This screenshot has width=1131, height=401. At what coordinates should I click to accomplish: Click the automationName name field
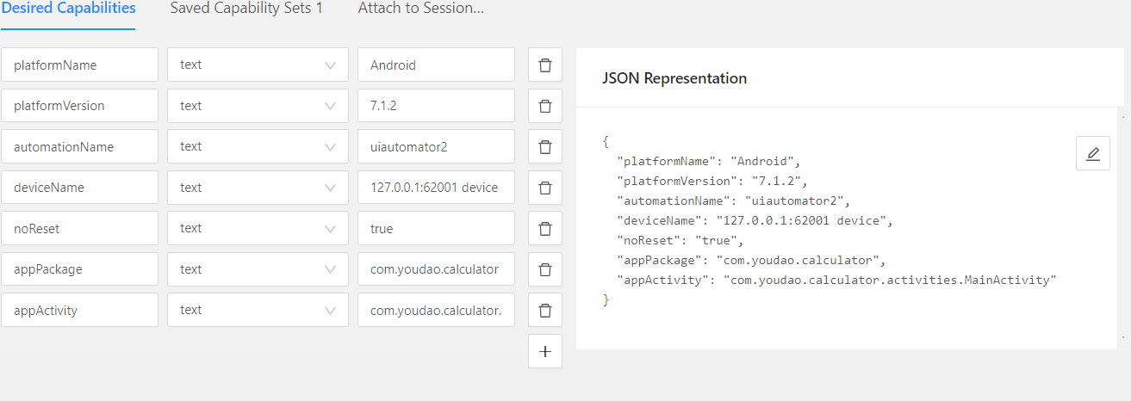79,146
